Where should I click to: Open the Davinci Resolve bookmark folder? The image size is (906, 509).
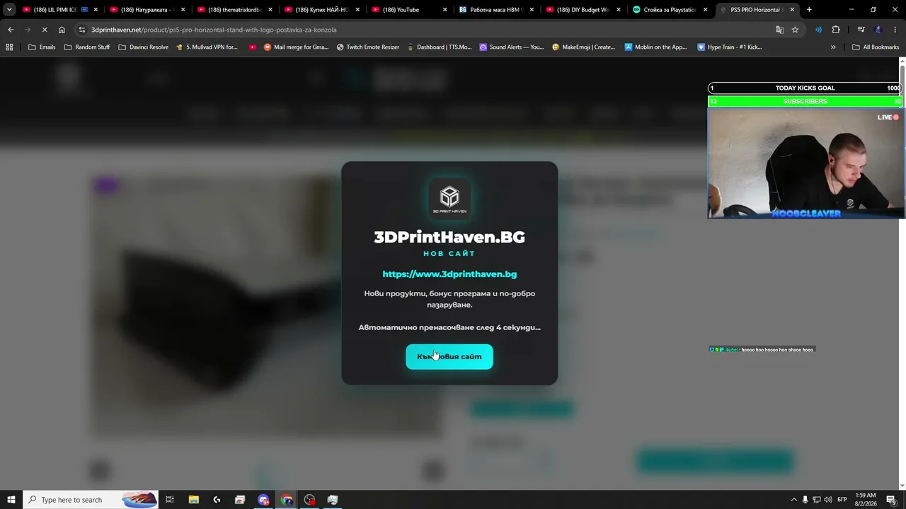144,47
